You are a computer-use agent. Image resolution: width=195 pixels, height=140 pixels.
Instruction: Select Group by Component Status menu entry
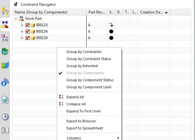(x=90, y=80)
